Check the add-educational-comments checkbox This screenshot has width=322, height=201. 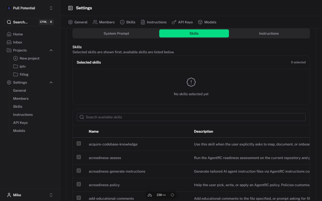pyautogui.click(x=79, y=198)
